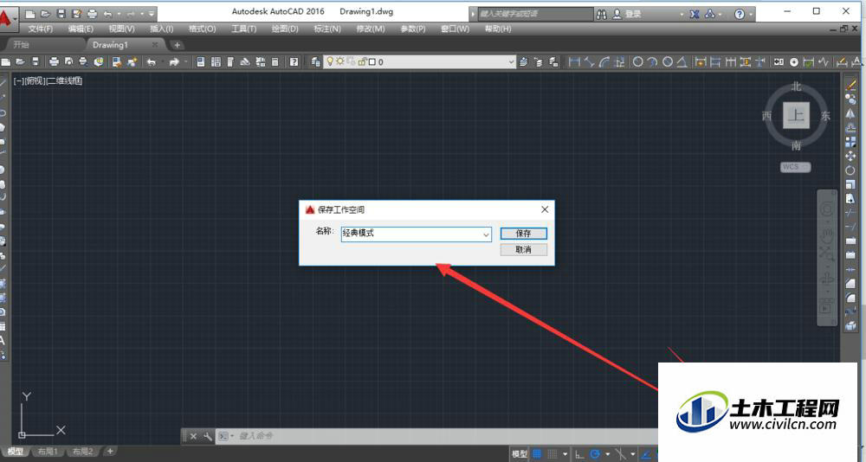Viewport: 866px width, 462px height.
Task: Click the Arc Length dimension tool icon
Action: (x=604, y=61)
